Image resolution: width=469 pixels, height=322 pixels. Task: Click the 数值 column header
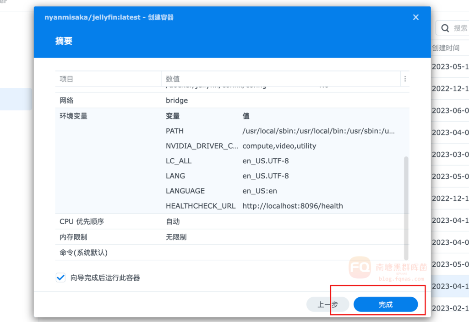[x=173, y=79]
